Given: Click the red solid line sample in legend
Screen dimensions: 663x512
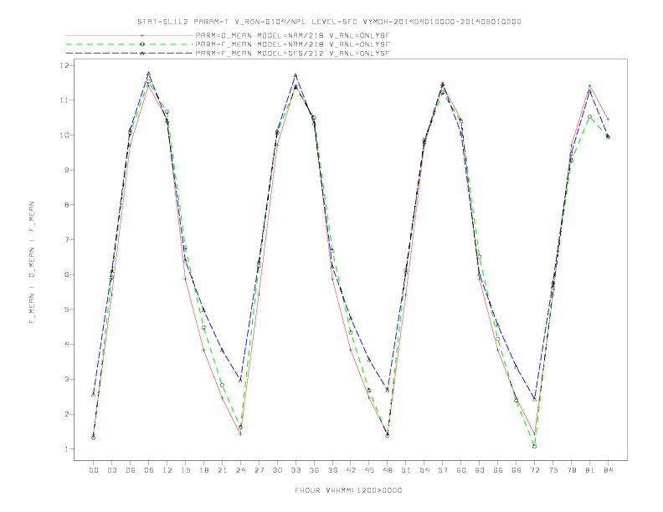Looking at the screenshot, I should point(130,35).
